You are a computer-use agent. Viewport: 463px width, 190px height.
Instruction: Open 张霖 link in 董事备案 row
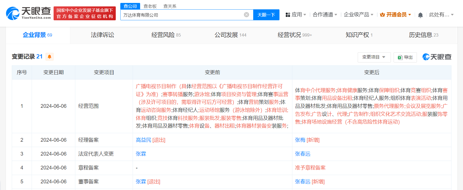click(141, 182)
